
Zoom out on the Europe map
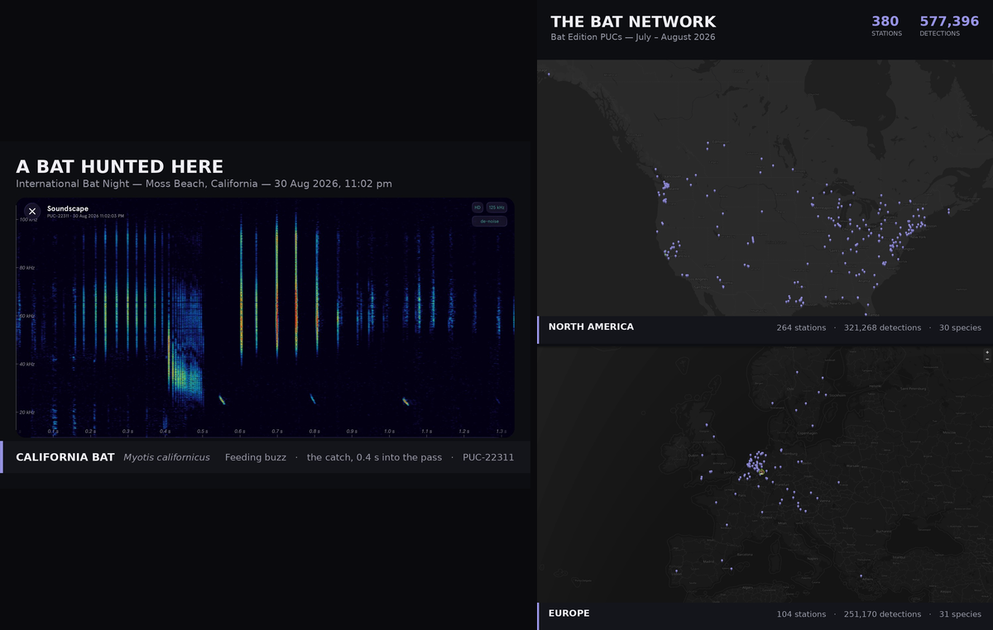(987, 359)
